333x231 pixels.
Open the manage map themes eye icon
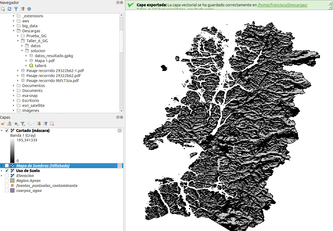point(16,124)
